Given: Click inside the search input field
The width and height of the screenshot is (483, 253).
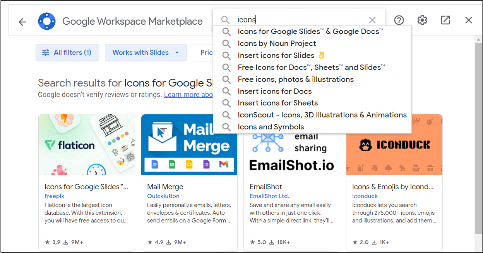Looking at the screenshot, I should pyautogui.click(x=290, y=19).
